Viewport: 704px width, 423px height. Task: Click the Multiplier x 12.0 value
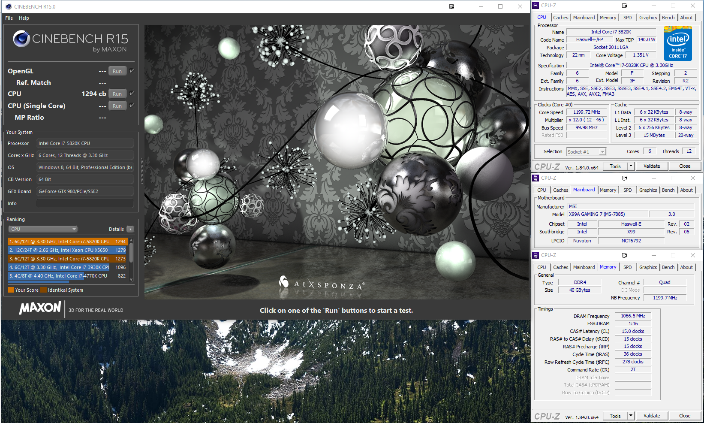[587, 120]
